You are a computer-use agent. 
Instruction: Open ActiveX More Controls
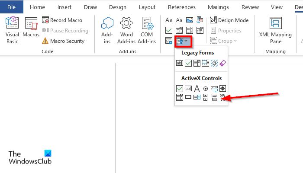[222, 97]
